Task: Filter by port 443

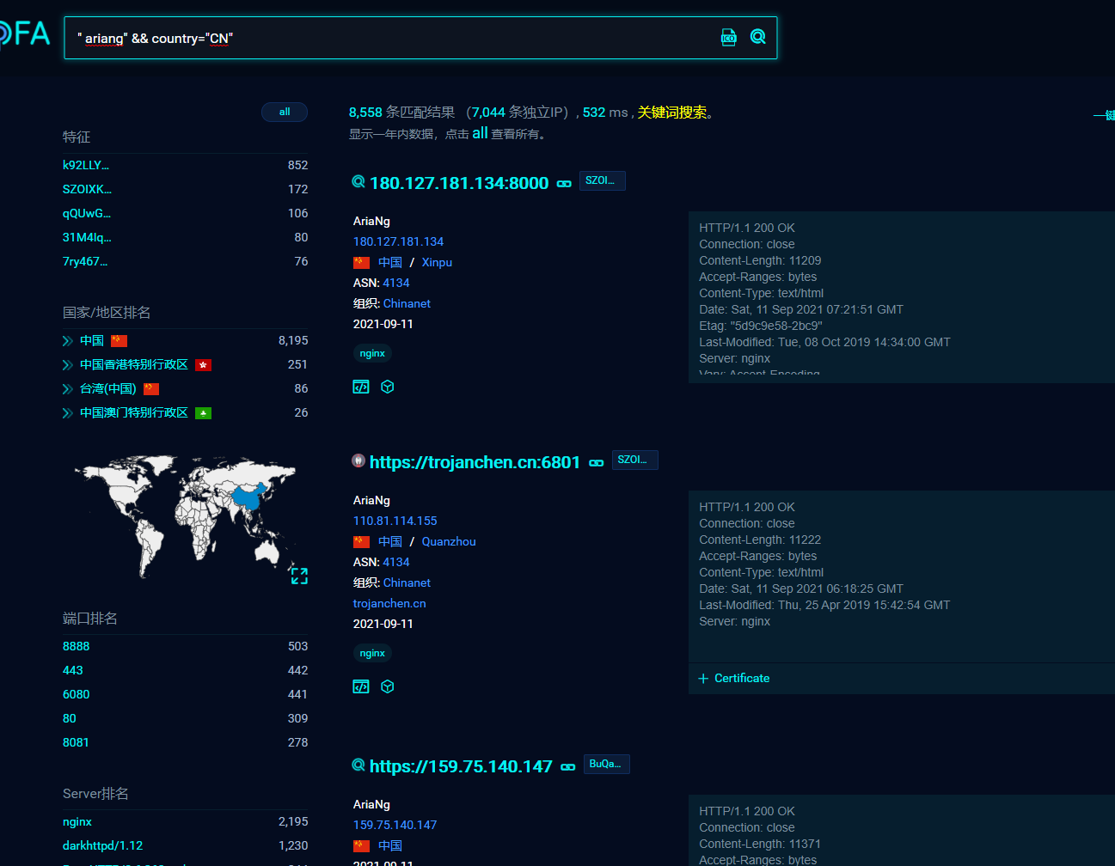Action: 73,670
